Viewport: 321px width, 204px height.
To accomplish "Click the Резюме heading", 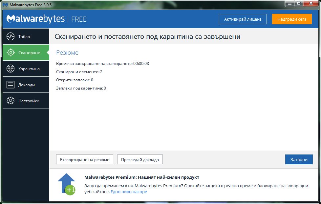I will tap(67, 52).
